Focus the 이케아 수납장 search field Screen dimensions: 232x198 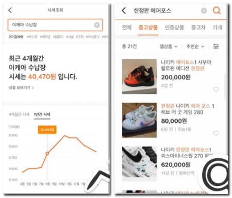[55, 25]
